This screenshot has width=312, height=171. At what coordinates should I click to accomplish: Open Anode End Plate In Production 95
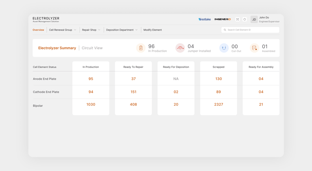(91, 79)
